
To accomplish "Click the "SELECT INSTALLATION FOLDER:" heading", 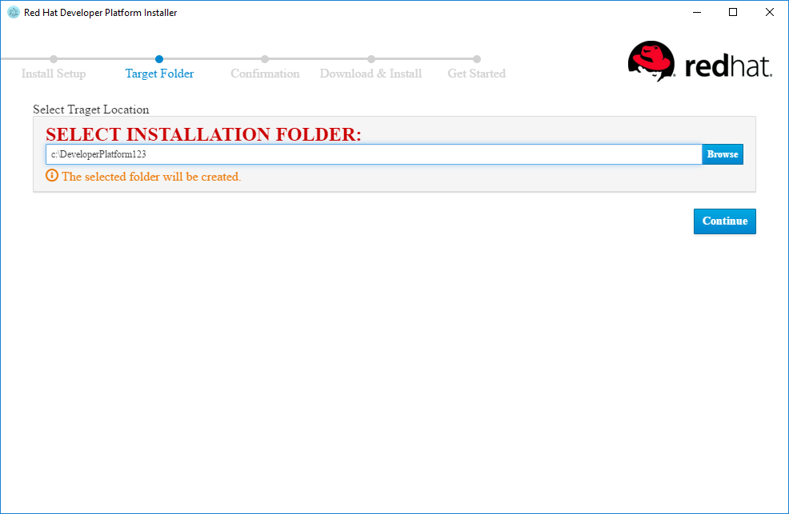I will pyautogui.click(x=204, y=134).
